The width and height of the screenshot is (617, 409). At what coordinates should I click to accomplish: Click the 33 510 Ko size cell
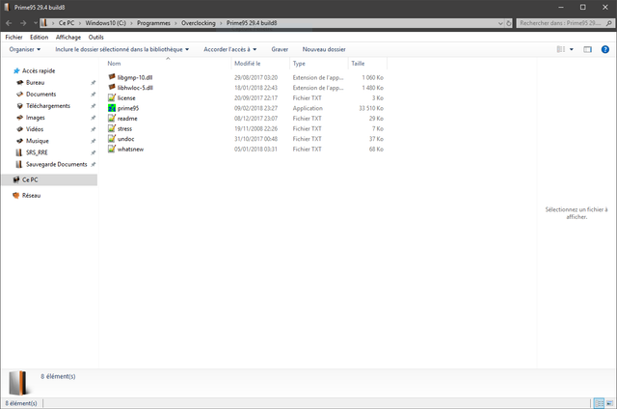point(370,108)
